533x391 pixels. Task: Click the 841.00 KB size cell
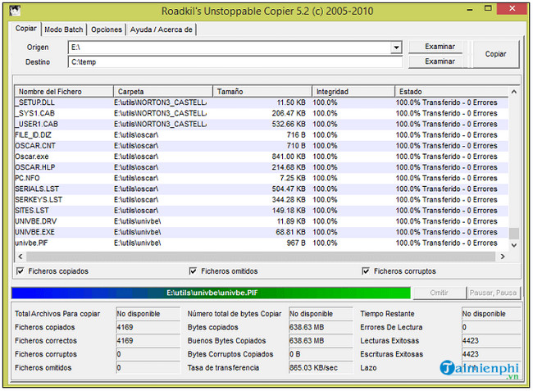click(x=289, y=157)
